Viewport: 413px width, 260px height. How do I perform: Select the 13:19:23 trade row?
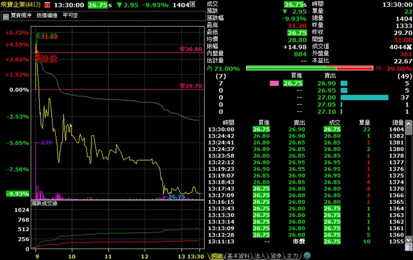coord(306,169)
